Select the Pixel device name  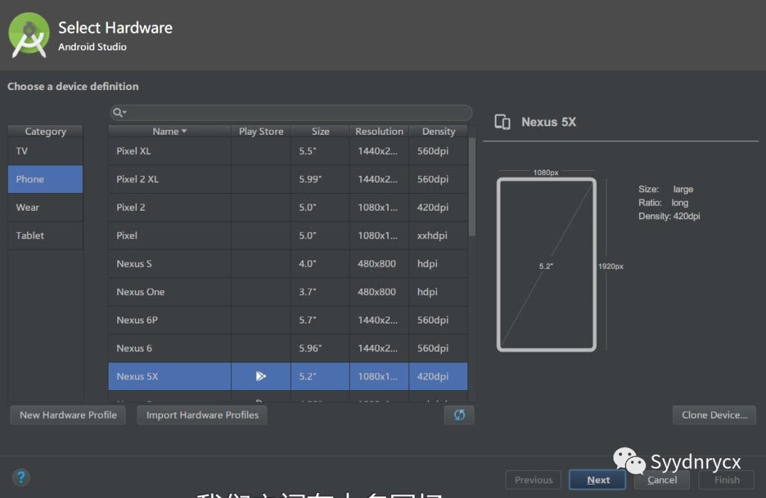[x=126, y=236]
